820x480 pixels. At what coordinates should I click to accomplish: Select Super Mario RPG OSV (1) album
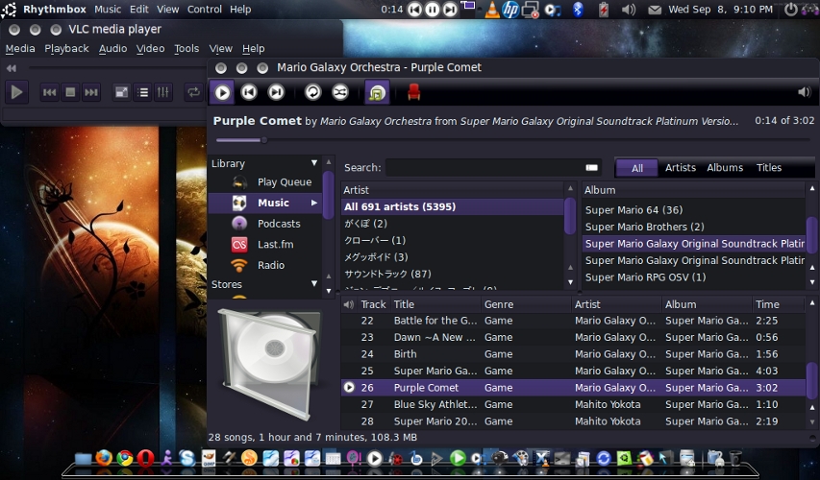click(645, 277)
